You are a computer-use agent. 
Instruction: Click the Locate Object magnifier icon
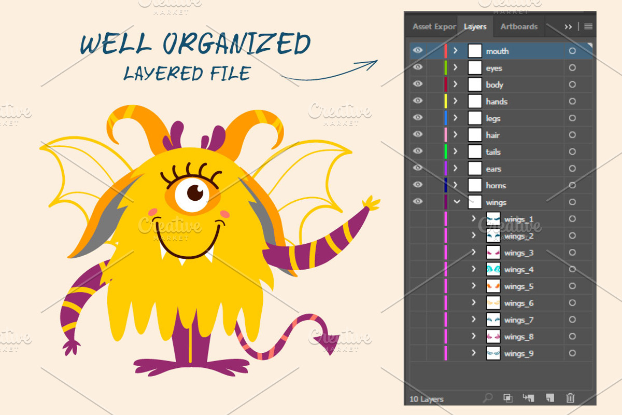(487, 398)
